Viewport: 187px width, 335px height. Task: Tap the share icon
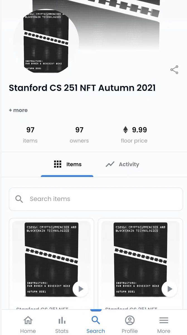coord(174,70)
